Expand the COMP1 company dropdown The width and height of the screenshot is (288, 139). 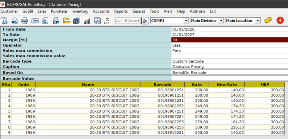point(186,21)
